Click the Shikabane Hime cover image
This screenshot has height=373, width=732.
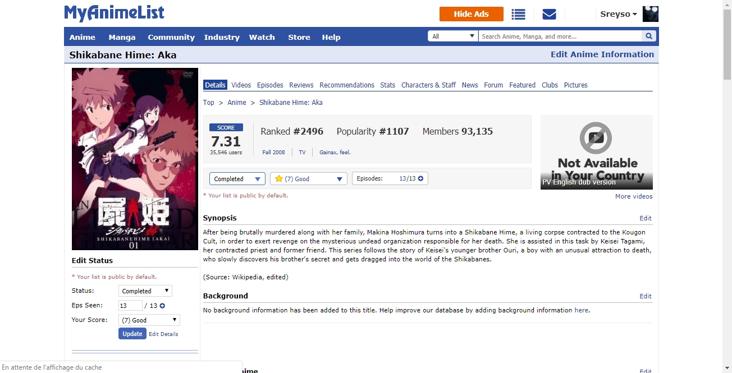click(x=135, y=159)
